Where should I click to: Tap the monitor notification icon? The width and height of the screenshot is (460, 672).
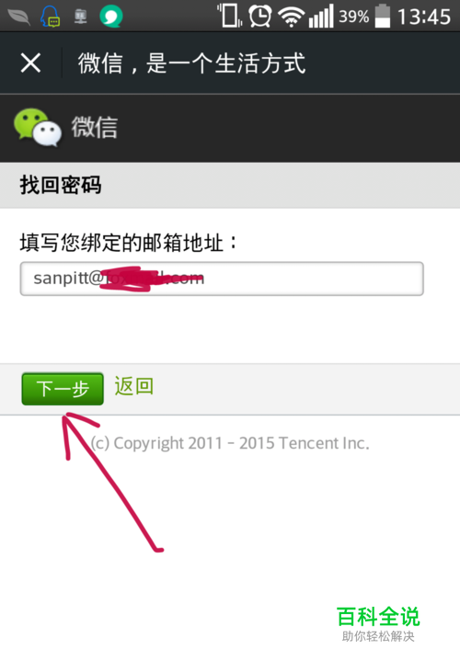click(80, 17)
